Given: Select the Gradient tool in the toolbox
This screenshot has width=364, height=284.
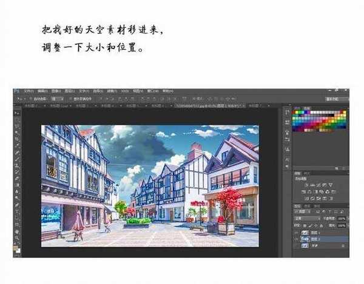Looking at the screenshot, I should [18, 183].
